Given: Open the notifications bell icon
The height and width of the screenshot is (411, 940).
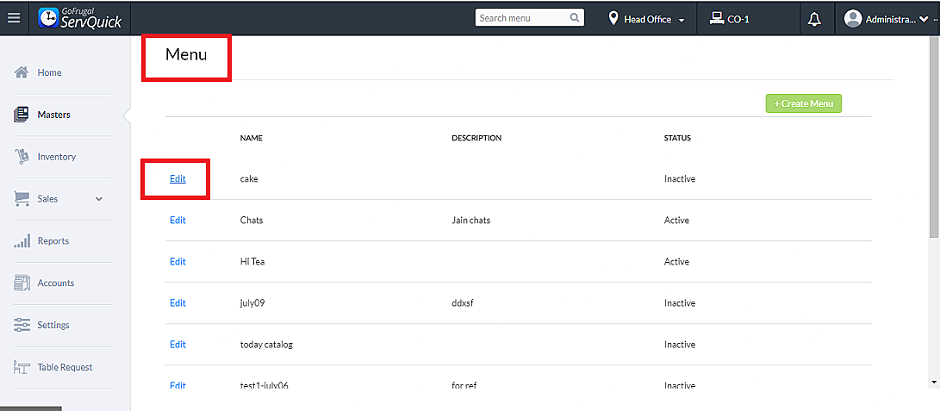Looking at the screenshot, I should (x=814, y=19).
